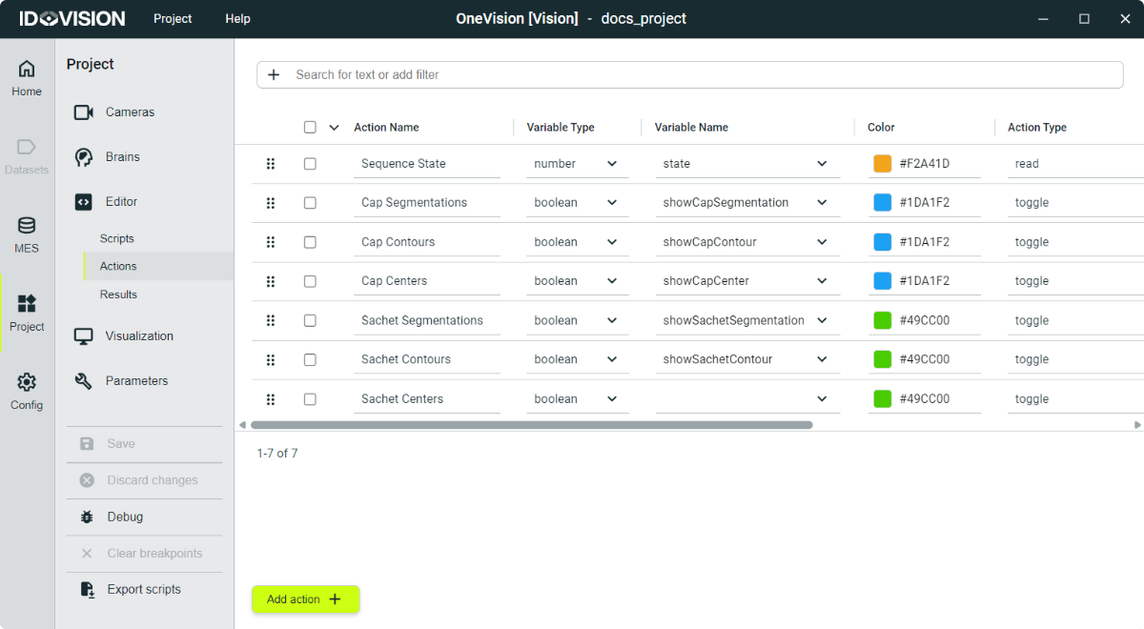Open the Home section in sidebar
The image size is (1144, 629).
pos(27,77)
